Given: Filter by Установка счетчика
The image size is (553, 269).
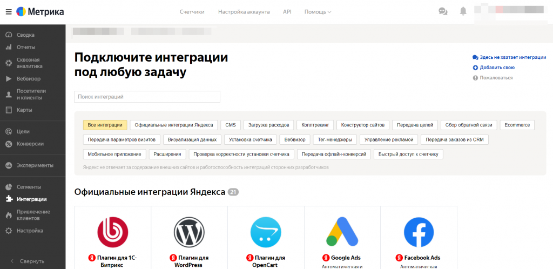Looking at the screenshot, I should pyautogui.click(x=251, y=139).
